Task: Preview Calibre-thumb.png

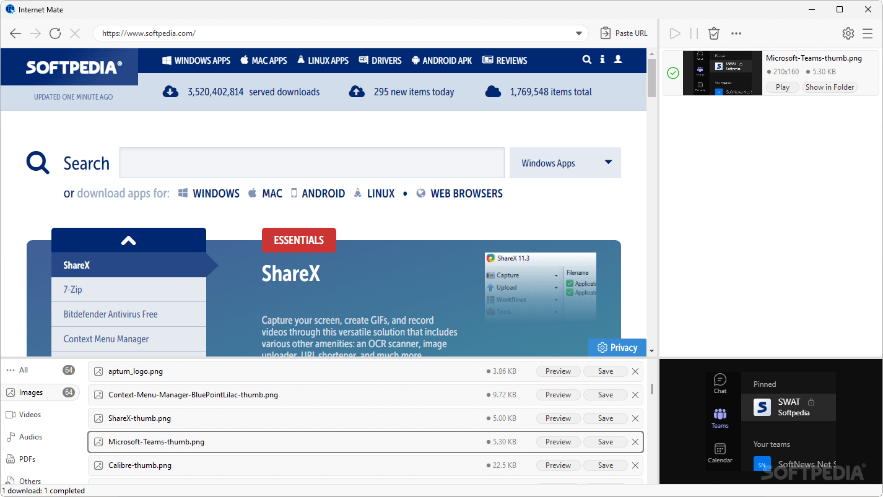Action: point(558,465)
